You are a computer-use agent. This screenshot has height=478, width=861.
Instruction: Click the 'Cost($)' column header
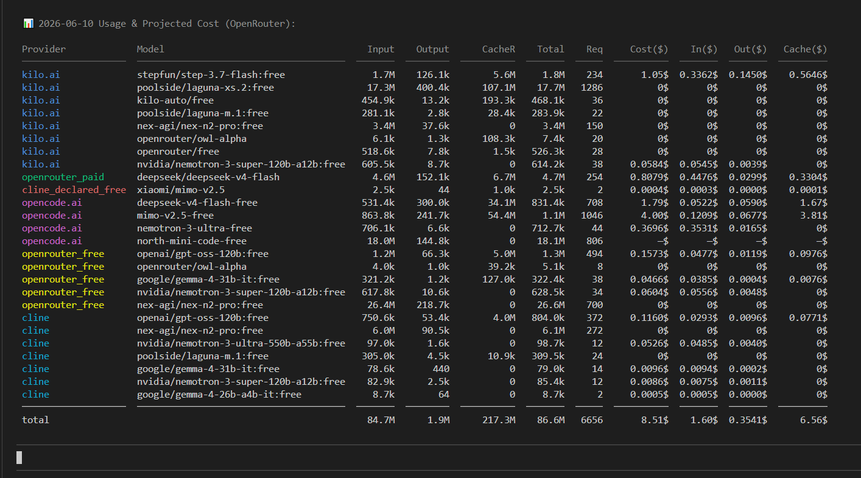[649, 49]
